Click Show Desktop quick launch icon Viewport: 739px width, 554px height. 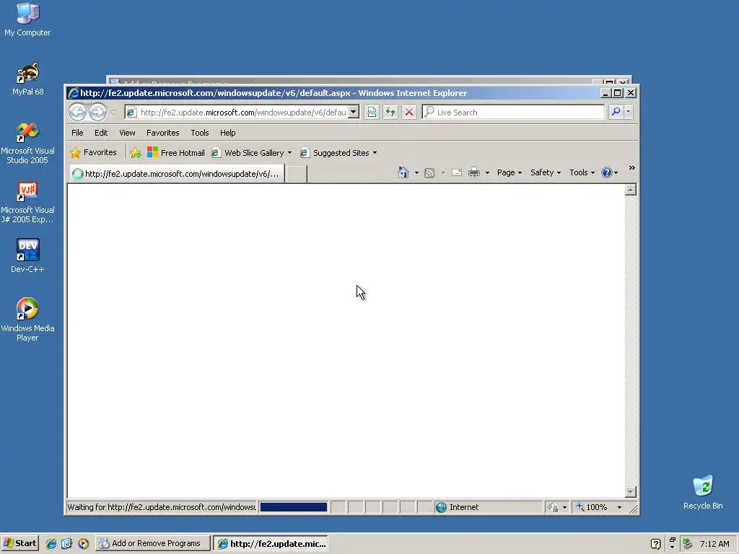tap(66, 544)
